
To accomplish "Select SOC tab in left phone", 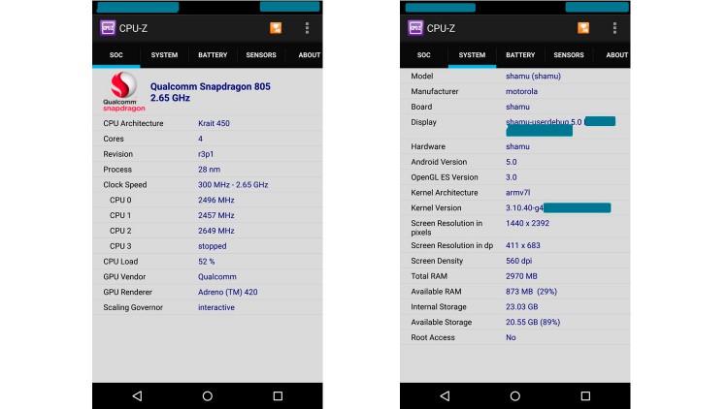I will click(116, 54).
